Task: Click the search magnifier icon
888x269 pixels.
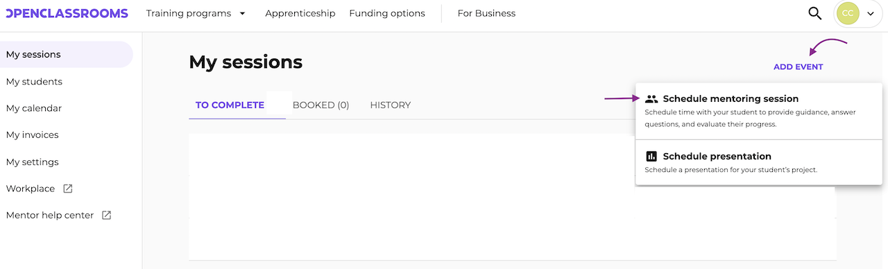Action: [x=815, y=13]
